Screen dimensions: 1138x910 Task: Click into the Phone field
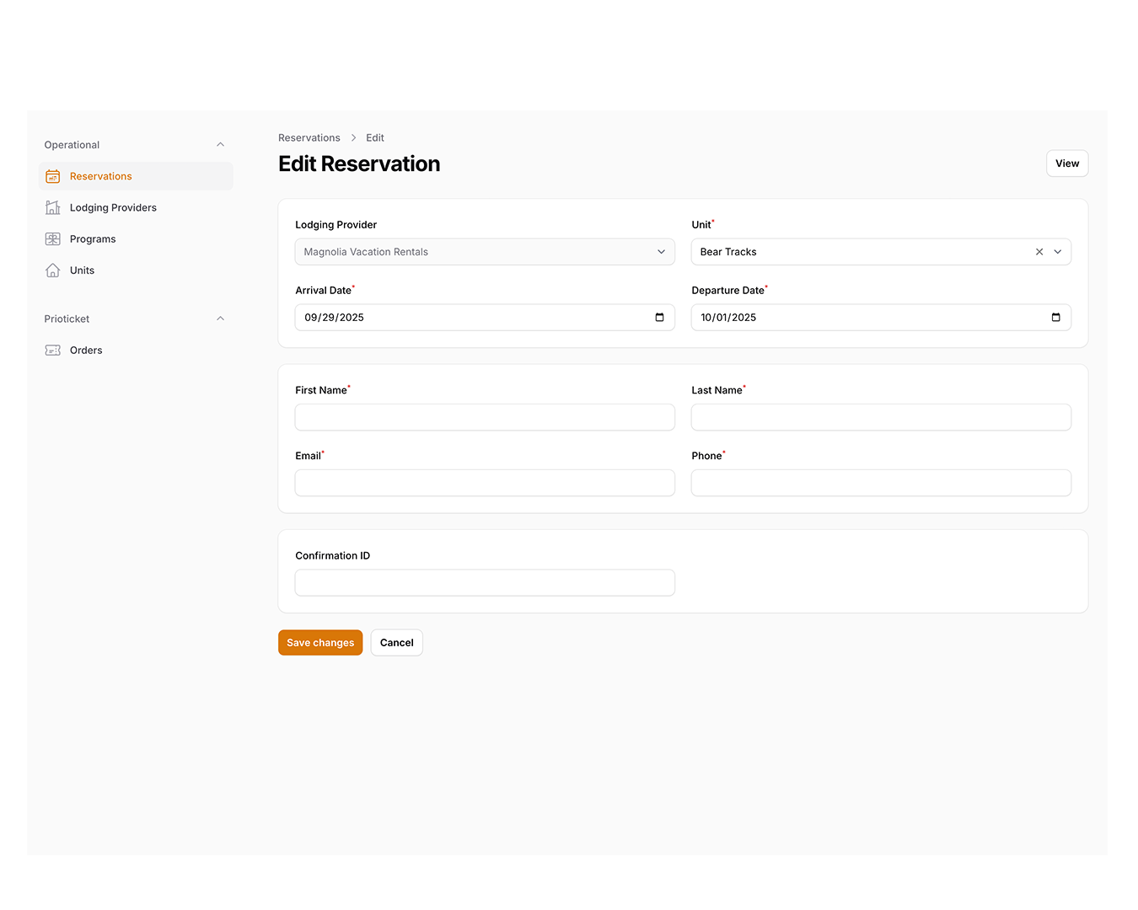(x=881, y=483)
